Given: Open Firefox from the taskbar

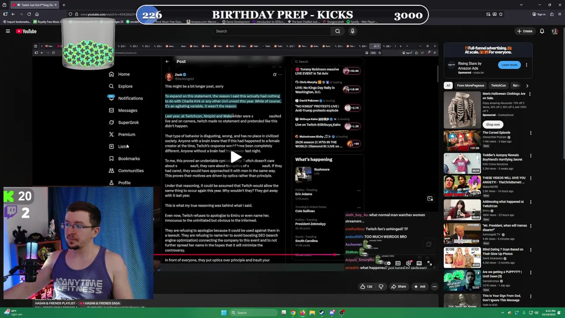Looking at the screenshot, I should pos(302,313).
